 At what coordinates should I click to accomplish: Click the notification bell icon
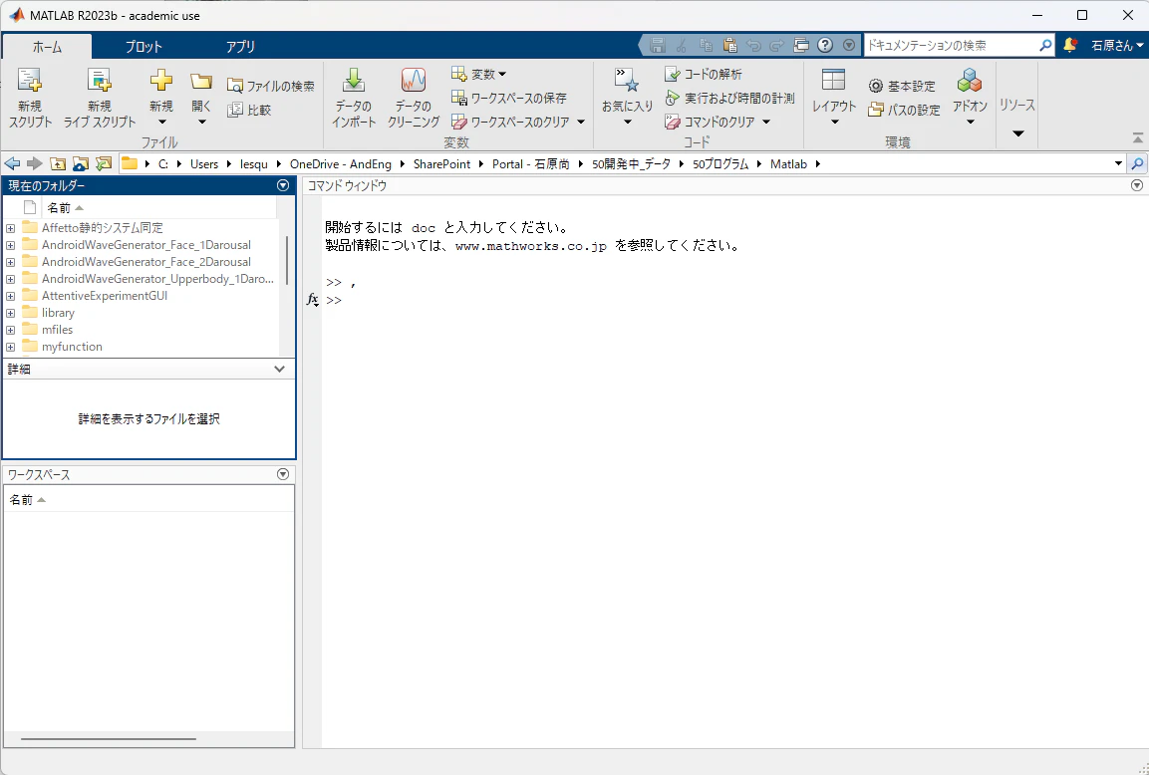(1070, 45)
